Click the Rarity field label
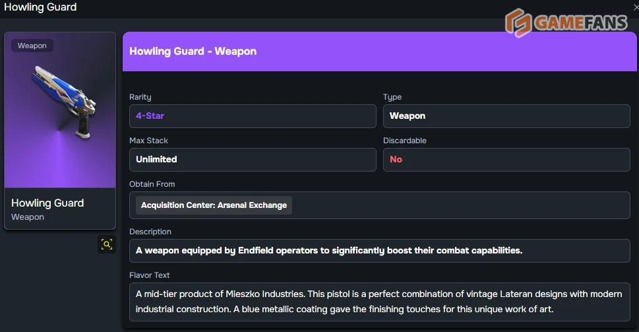The image size is (639, 332). click(140, 97)
